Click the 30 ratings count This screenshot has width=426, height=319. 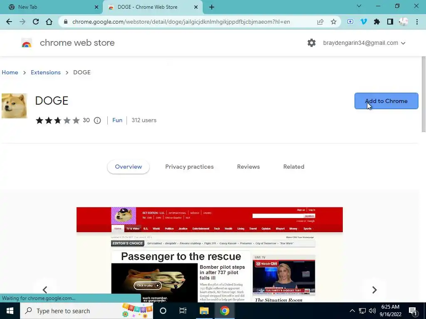86,120
